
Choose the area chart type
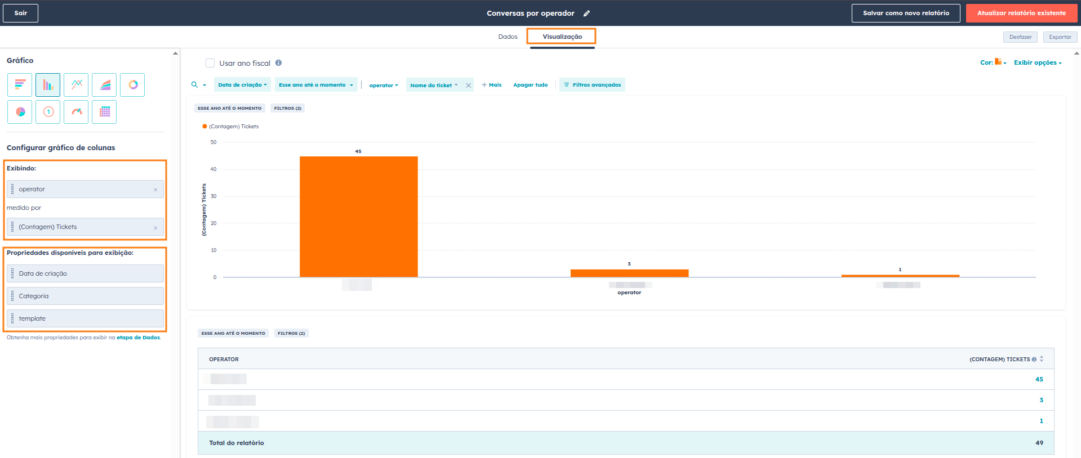pyautogui.click(x=104, y=85)
